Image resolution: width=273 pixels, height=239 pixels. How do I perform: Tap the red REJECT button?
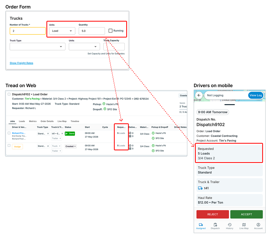(x=213, y=214)
